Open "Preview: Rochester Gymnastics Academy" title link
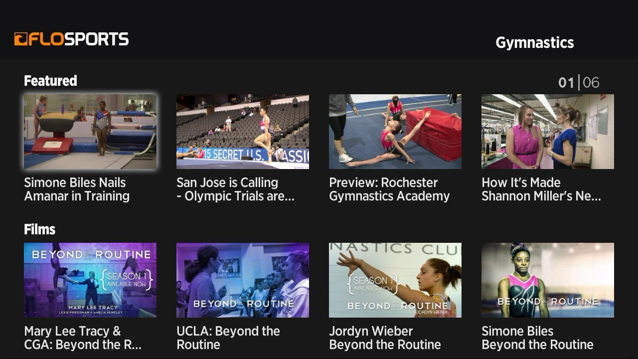 (x=389, y=189)
